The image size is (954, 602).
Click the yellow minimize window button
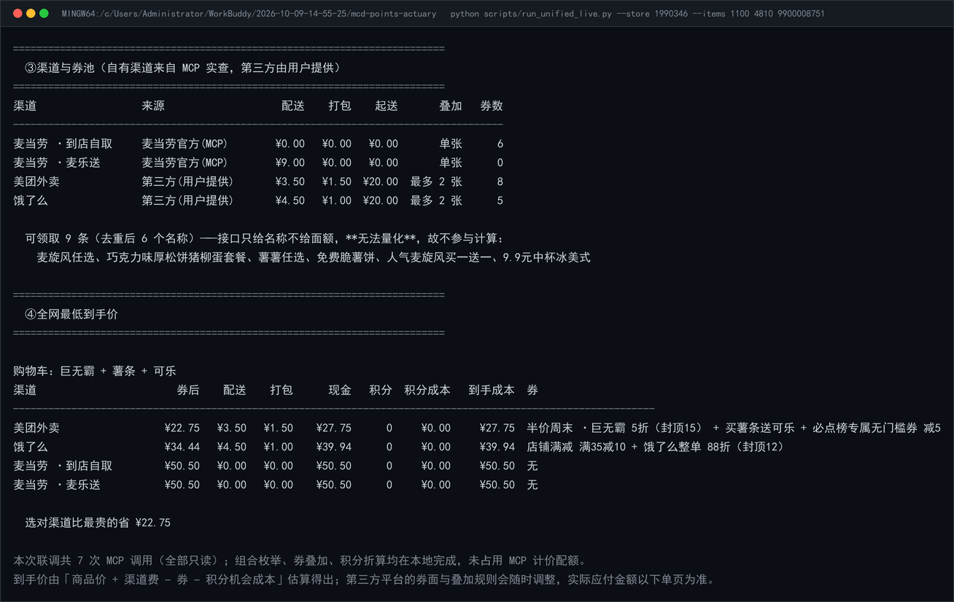point(31,13)
